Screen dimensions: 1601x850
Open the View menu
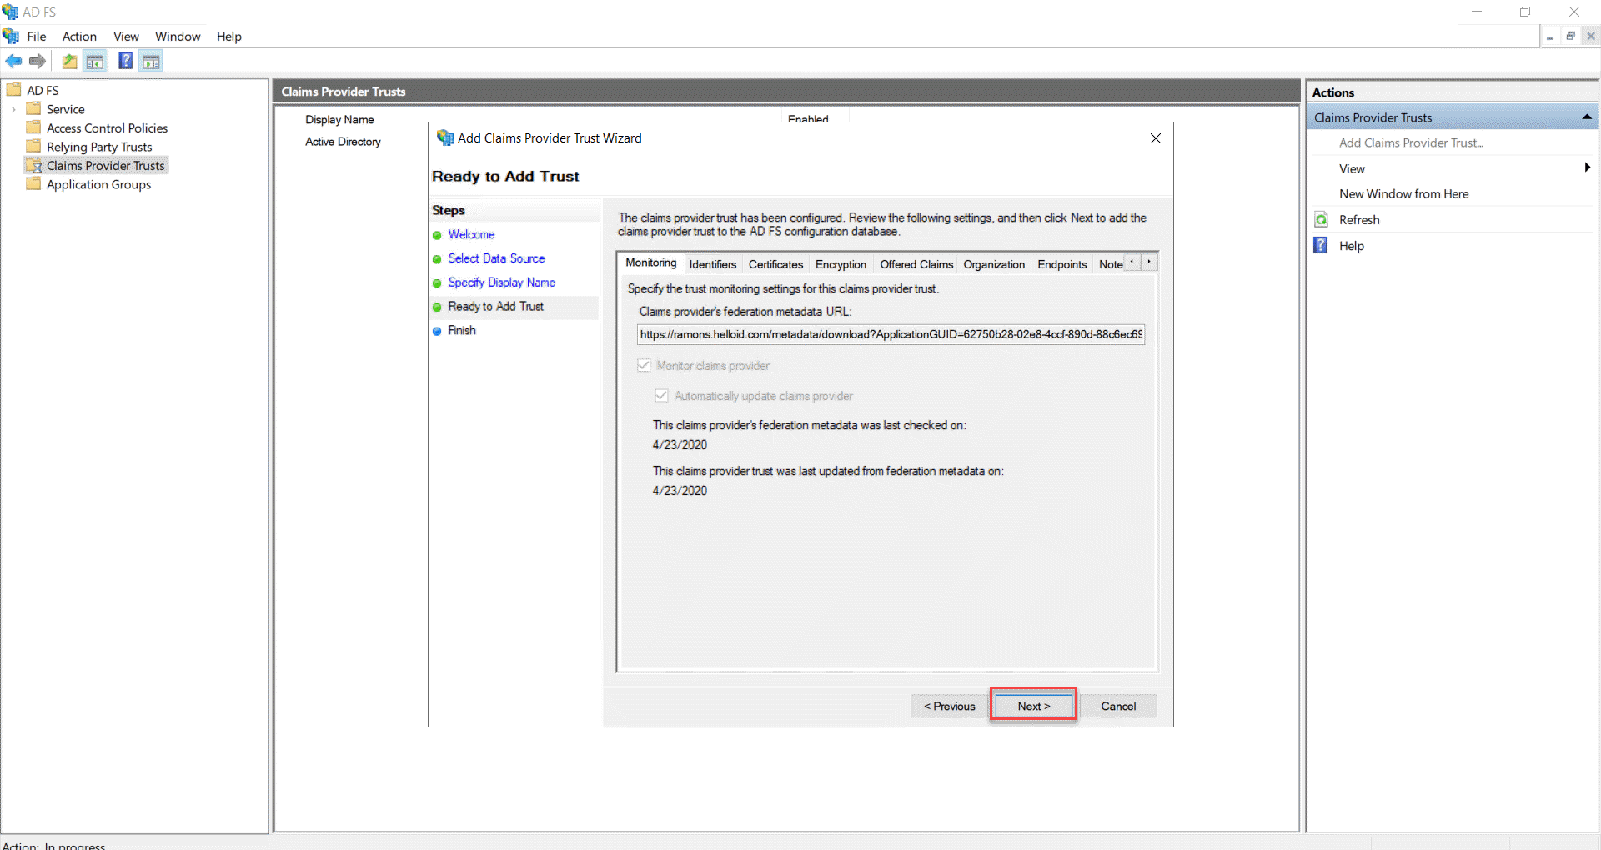126,36
